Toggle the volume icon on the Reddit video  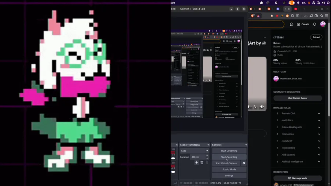click(262, 107)
